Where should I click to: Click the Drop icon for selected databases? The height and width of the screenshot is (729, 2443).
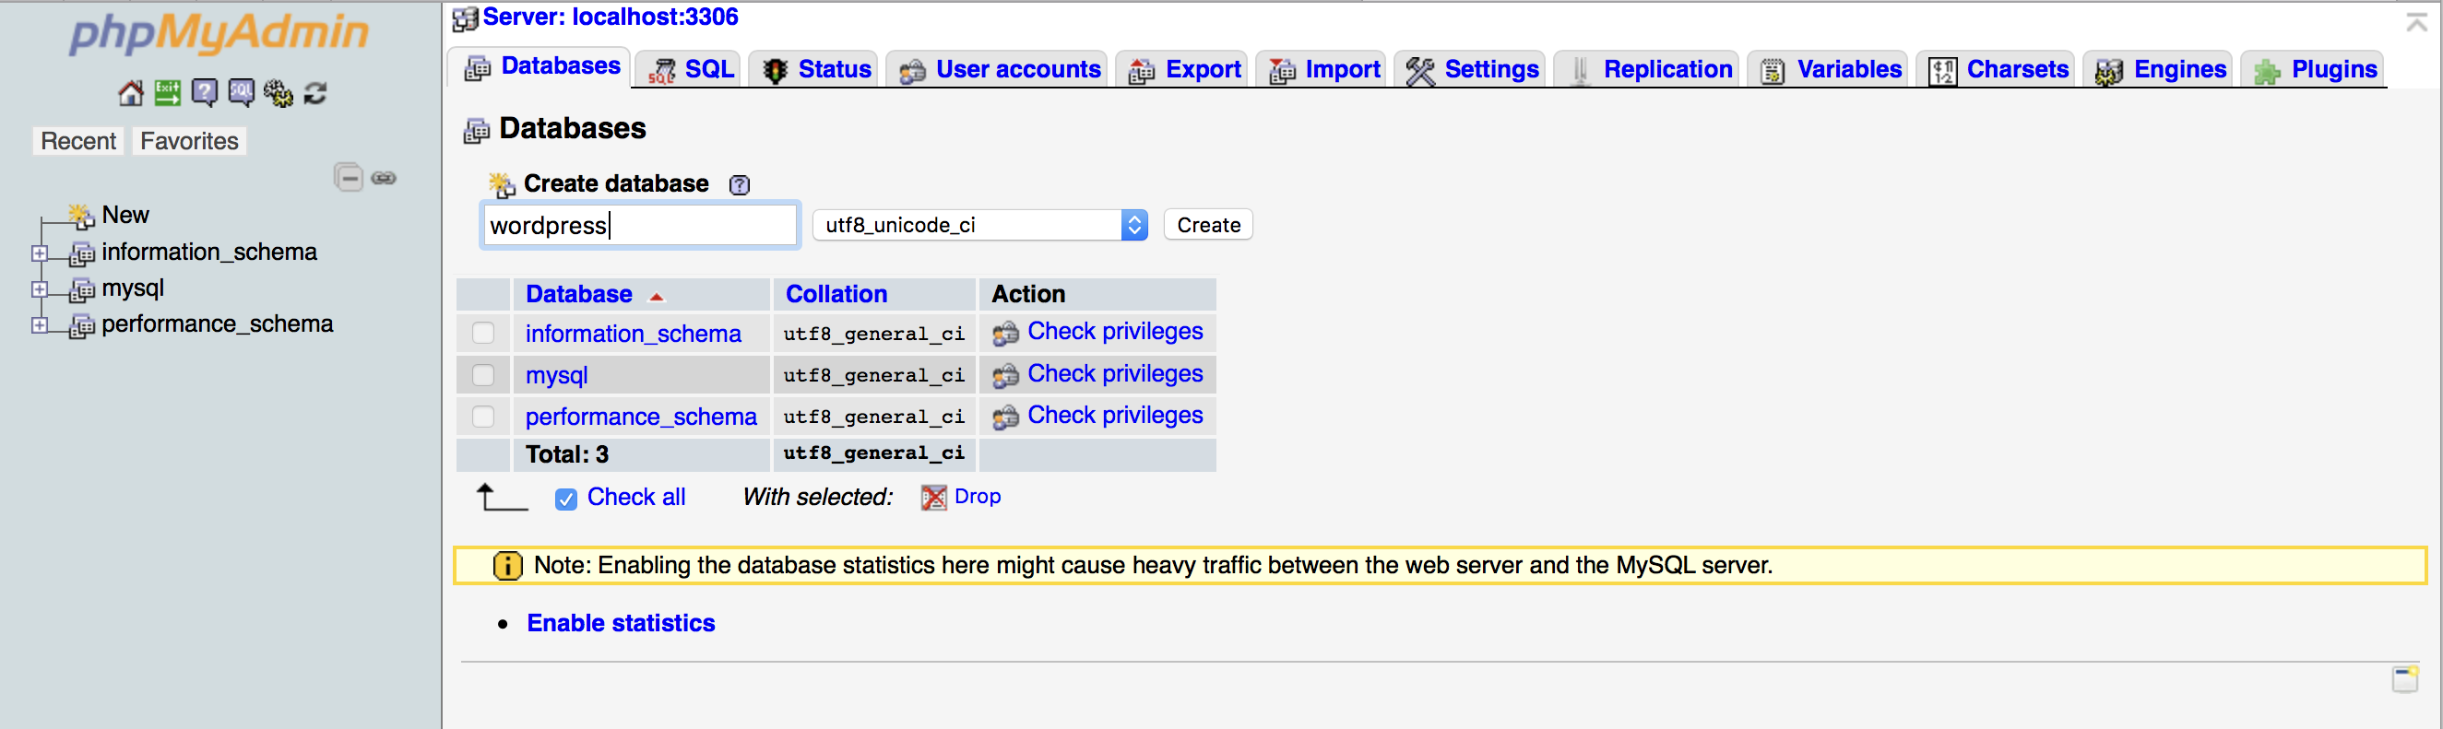[934, 498]
